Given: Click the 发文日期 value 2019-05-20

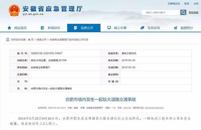Looking at the screenshot, I should 128,60.
